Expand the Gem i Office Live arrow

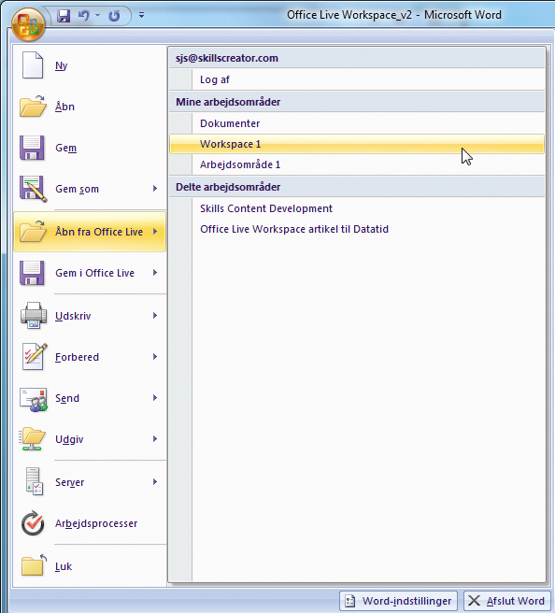(x=155, y=273)
